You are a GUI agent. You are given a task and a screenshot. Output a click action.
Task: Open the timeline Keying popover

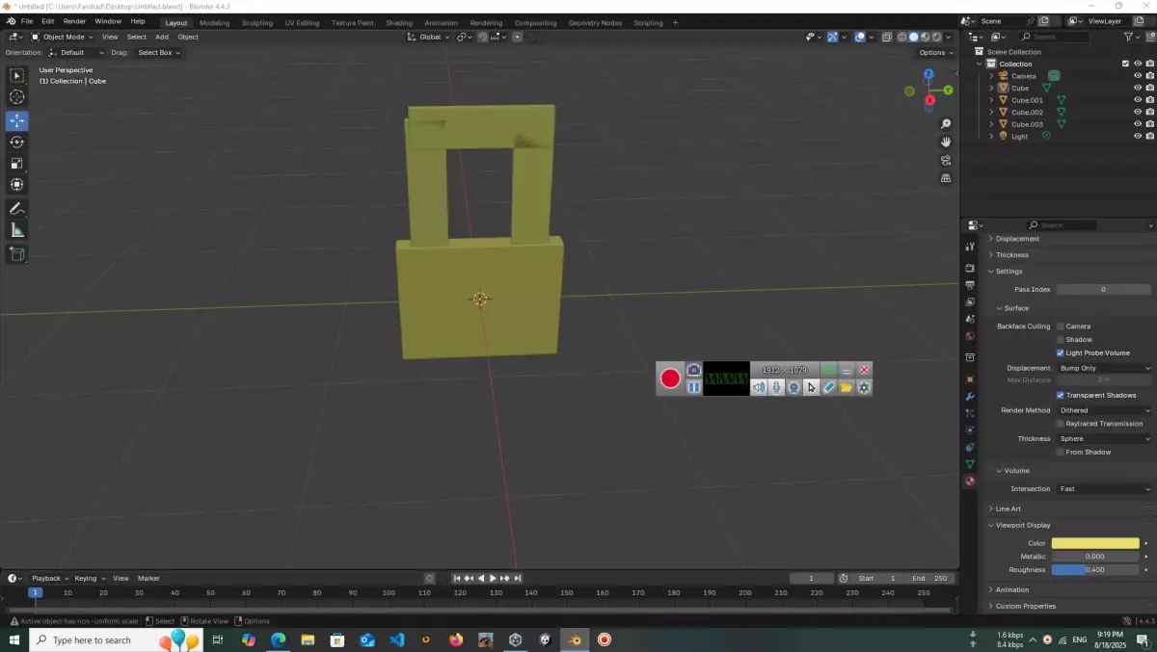(90, 578)
